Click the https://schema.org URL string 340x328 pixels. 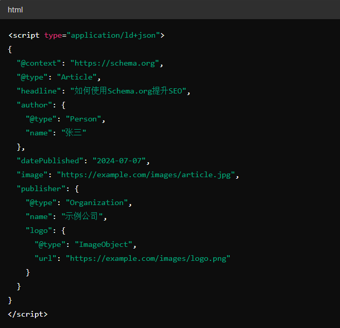pyautogui.click(x=114, y=64)
